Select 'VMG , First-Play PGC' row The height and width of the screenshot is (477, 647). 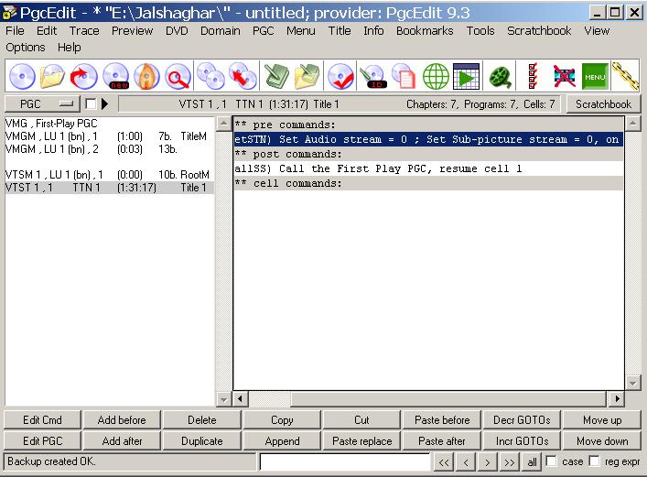coord(109,123)
